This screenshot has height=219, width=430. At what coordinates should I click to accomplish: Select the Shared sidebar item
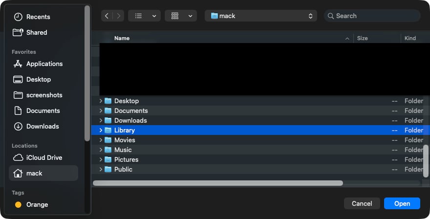pos(37,32)
